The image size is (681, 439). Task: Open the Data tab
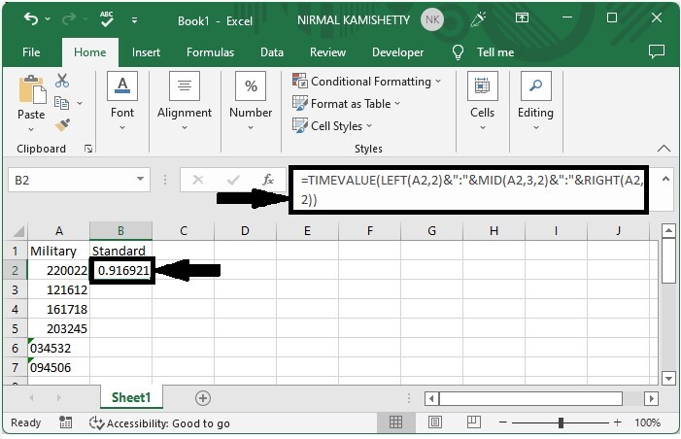(x=272, y=52)
